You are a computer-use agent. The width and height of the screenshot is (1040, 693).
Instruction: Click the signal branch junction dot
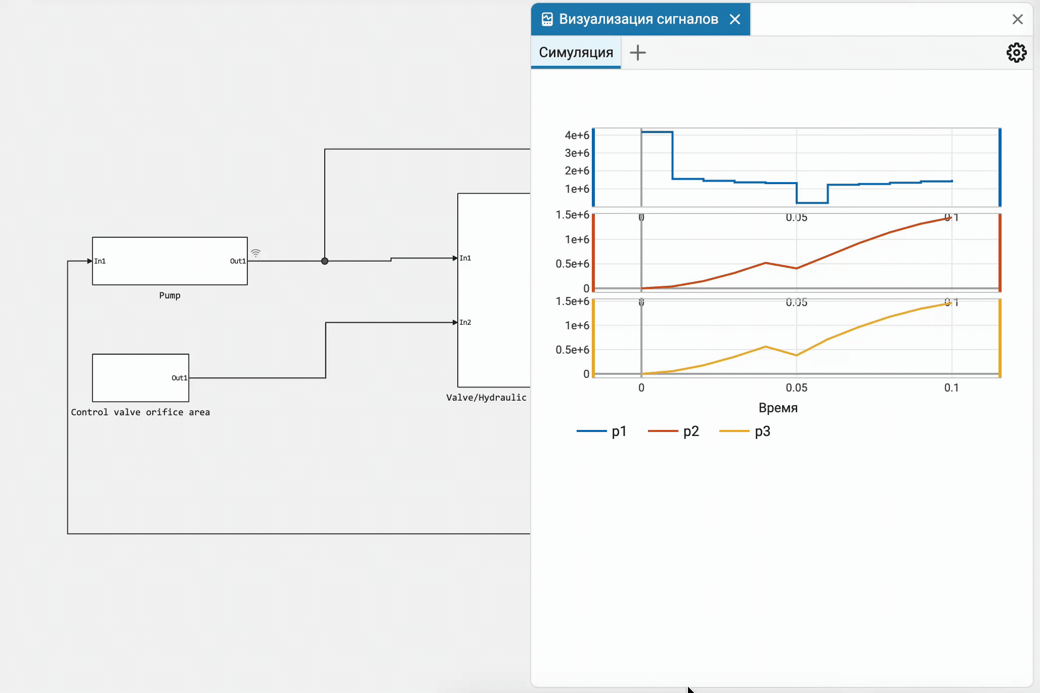[x=325, y=261]
